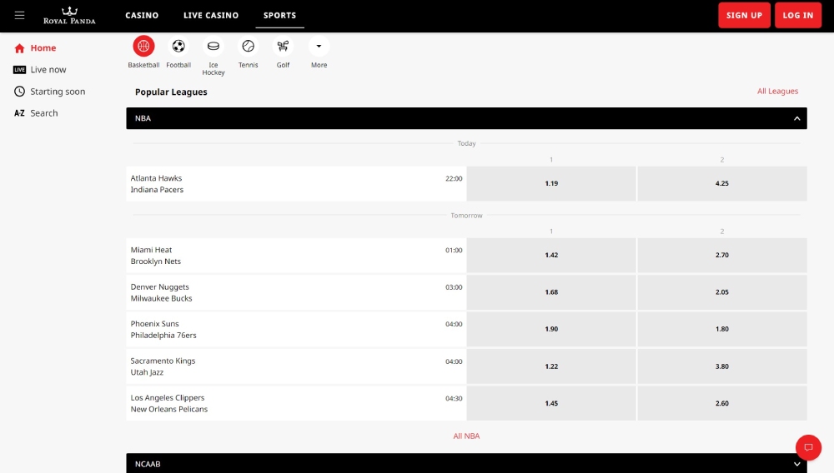Open the All NBA link
The width and height of the screenshot is (834, 473).
coord(466,436)
